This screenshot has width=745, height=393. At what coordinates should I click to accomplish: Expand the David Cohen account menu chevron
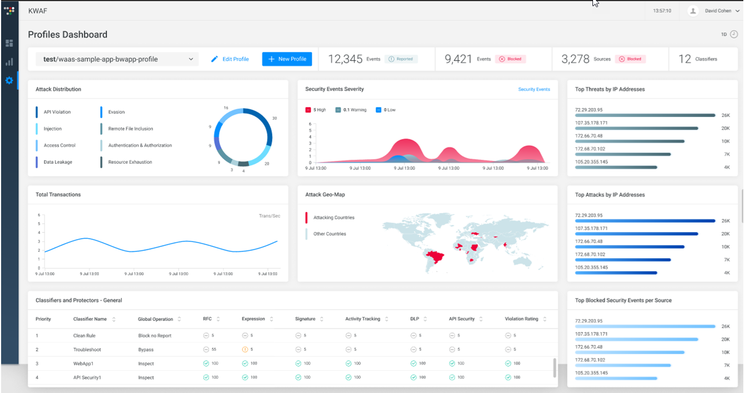click(x=737, y=11)
